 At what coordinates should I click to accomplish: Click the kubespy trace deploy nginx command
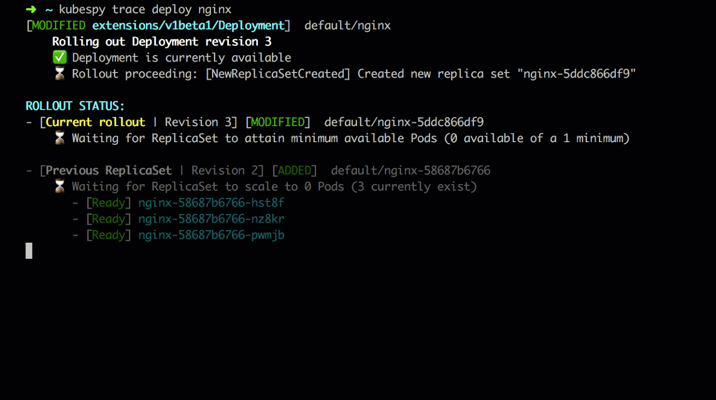pyautogui.click(x=145, y=9)
